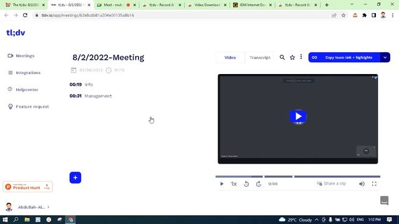Open a new browser tab

click(x=327, y=5)
